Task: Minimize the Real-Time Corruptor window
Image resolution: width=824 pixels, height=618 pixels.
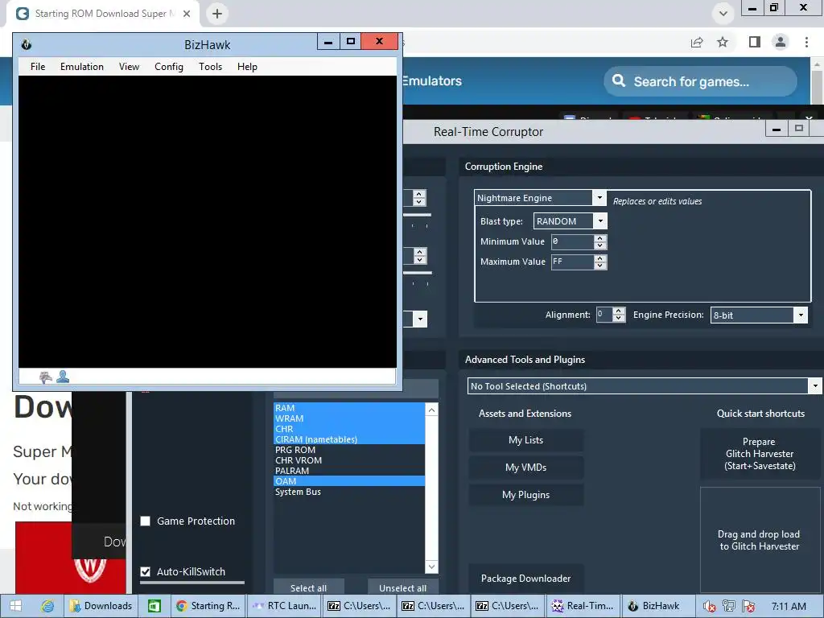Action: (x=777, y=129)
